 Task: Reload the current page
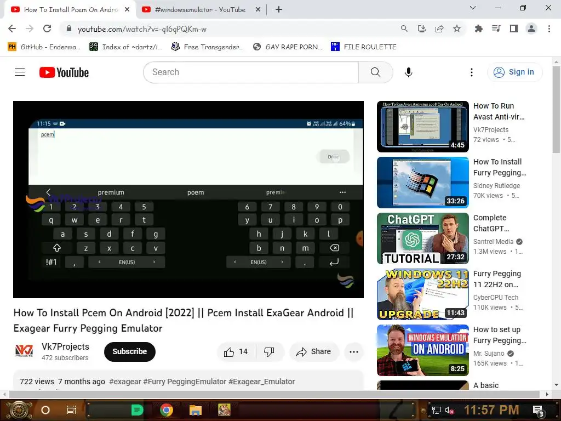(x=47, y=29)
